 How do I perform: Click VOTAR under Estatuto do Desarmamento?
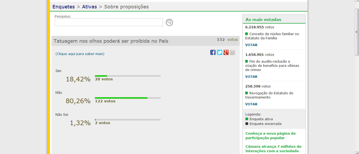click(x=251, y=104)
